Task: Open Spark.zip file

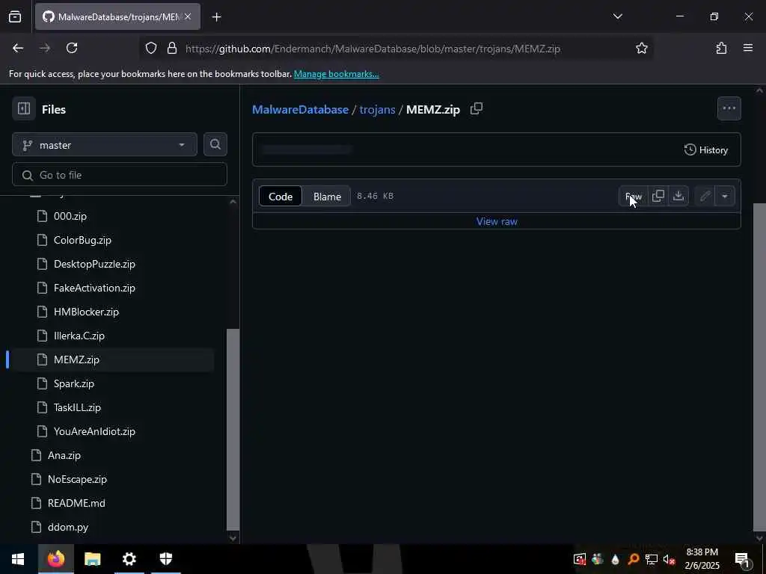Action: click(x=74, y=383)
